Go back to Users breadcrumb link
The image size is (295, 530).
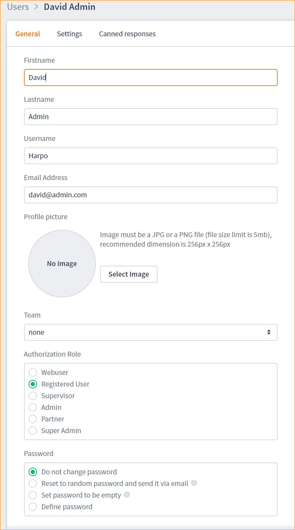[18, 7]
